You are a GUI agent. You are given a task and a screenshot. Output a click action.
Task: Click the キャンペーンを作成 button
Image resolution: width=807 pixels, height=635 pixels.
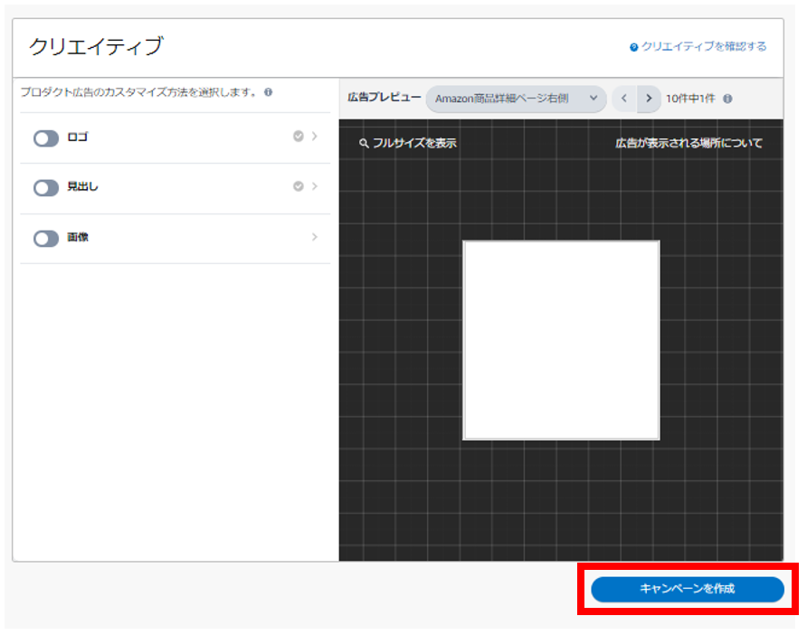click(x=687, y=589)
